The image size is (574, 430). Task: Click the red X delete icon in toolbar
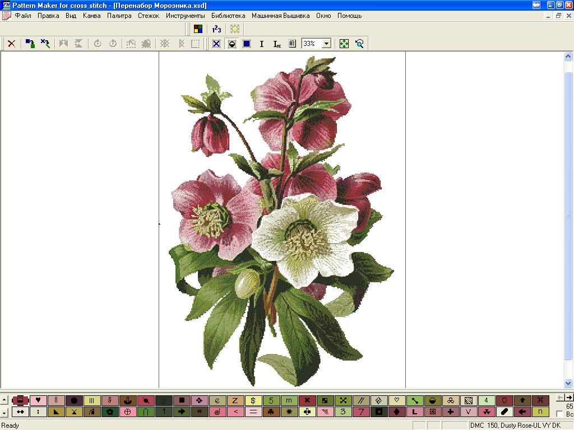[x=11, y=44]
